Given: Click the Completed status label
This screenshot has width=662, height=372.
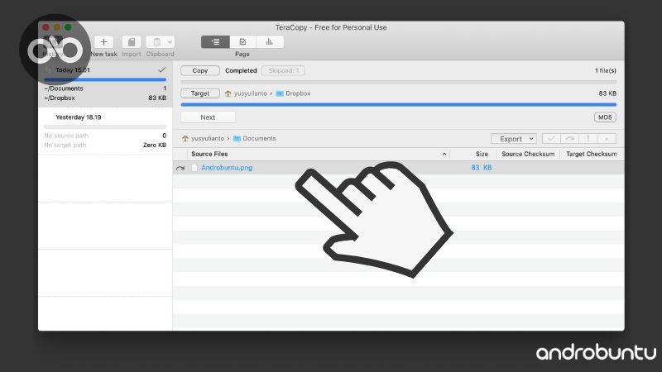Looking at the screenshot, I should click(x=241, y=70).
